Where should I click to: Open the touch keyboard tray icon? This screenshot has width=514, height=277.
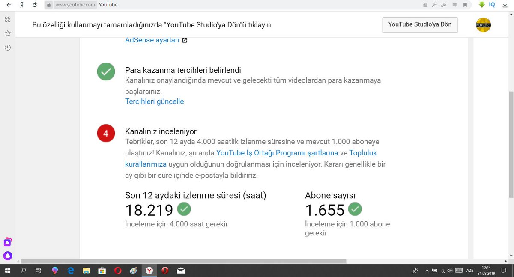pyautogui.click(x=459, y=271)
